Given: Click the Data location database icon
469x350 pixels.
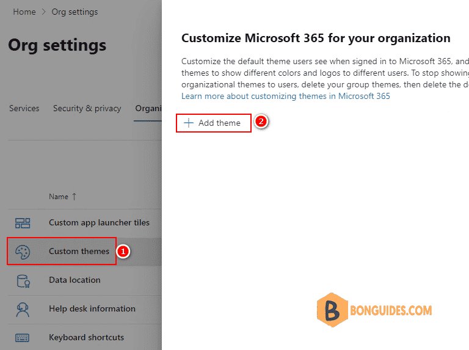Looking at the screenshot, I should (23, 281).
